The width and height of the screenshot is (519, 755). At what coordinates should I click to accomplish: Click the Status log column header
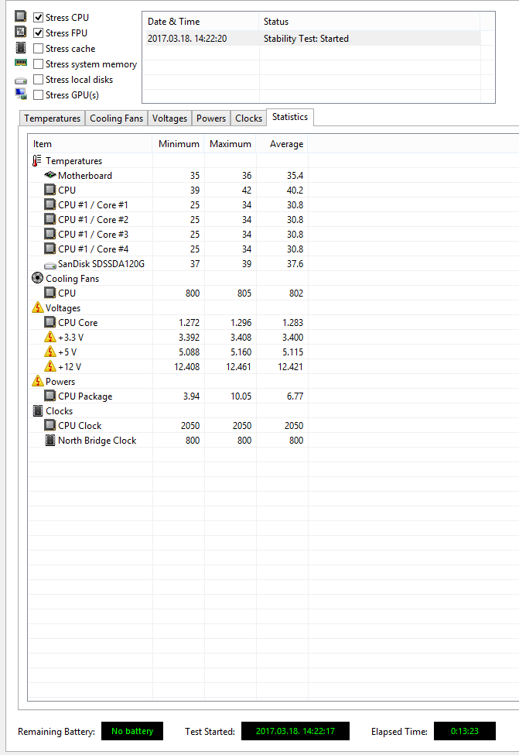pos(370,22)
